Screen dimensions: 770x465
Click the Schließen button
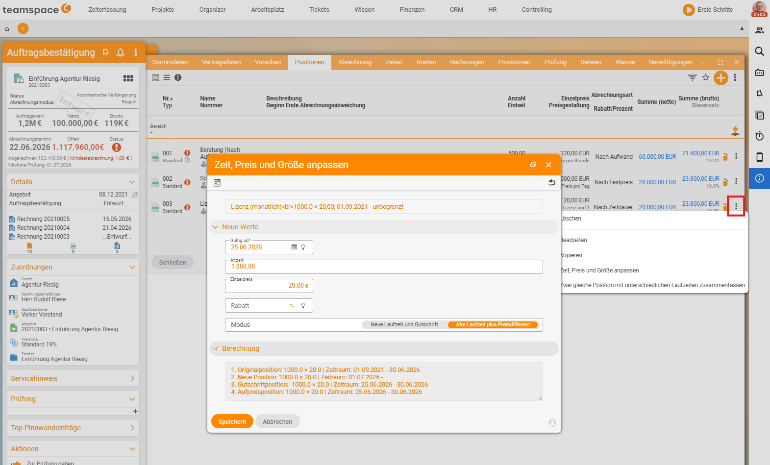[173, 262]
